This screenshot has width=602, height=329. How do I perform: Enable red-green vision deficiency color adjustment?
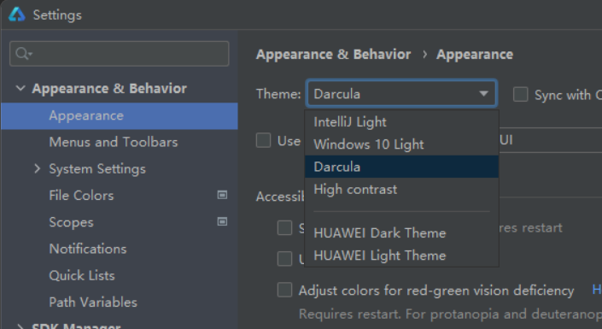pyautogui.click(x=284, y=290)
